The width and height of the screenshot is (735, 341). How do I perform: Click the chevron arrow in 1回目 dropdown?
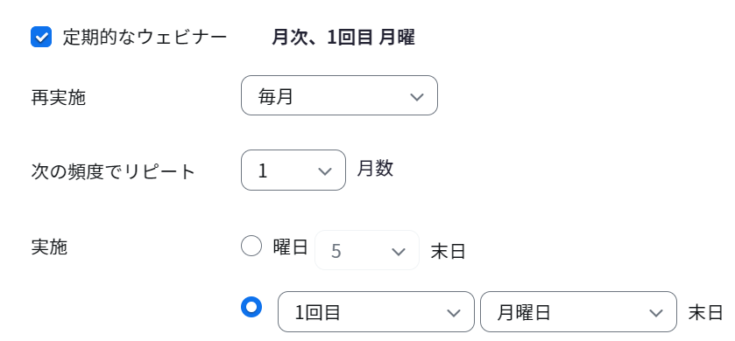tap(453, 313)
